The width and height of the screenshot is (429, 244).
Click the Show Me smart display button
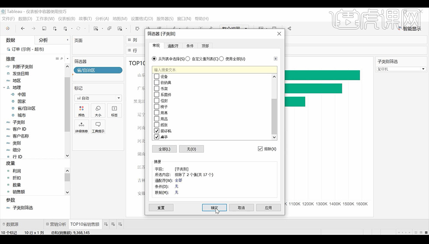pyautogui.click(x=409, y=29)
